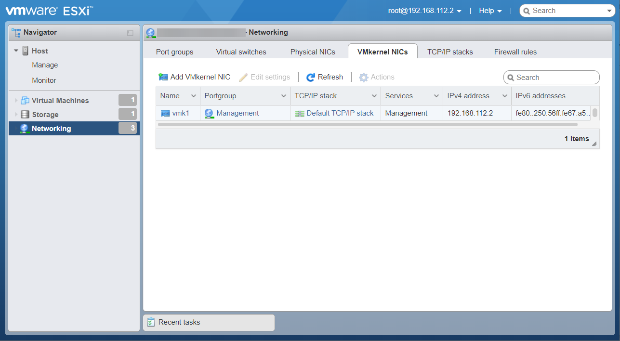Screen dimensions: 620x341
Task: Click the Networking count badge 3
Action: [x=128, y=128]
